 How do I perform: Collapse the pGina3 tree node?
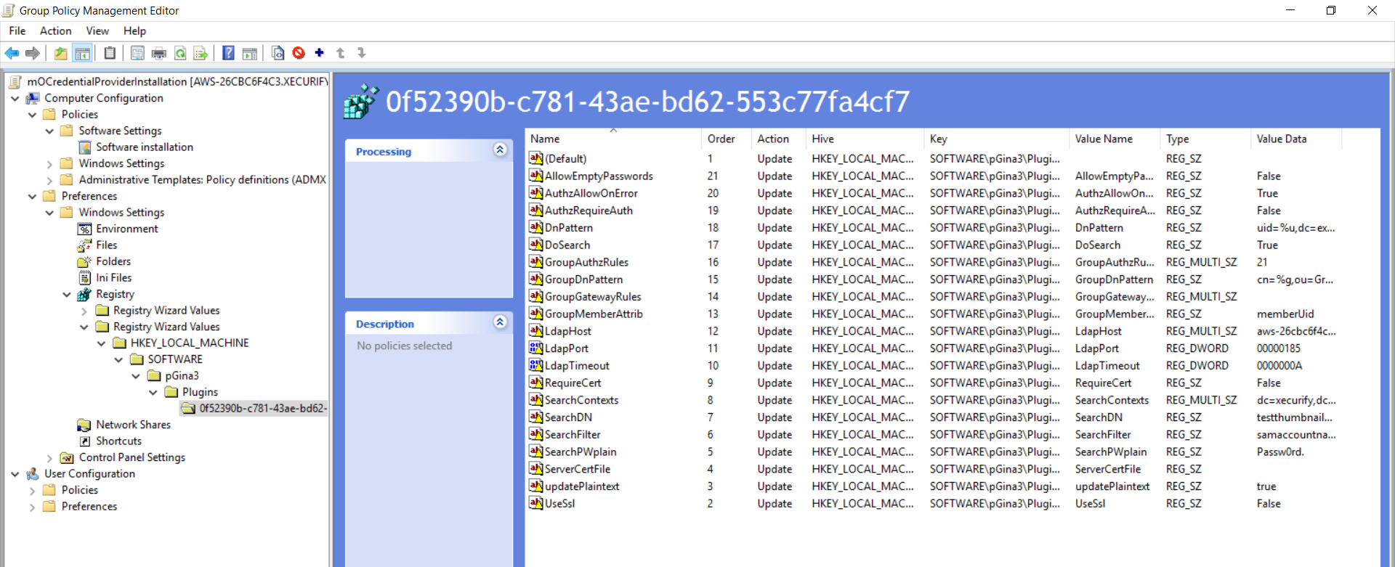[136, 376]
